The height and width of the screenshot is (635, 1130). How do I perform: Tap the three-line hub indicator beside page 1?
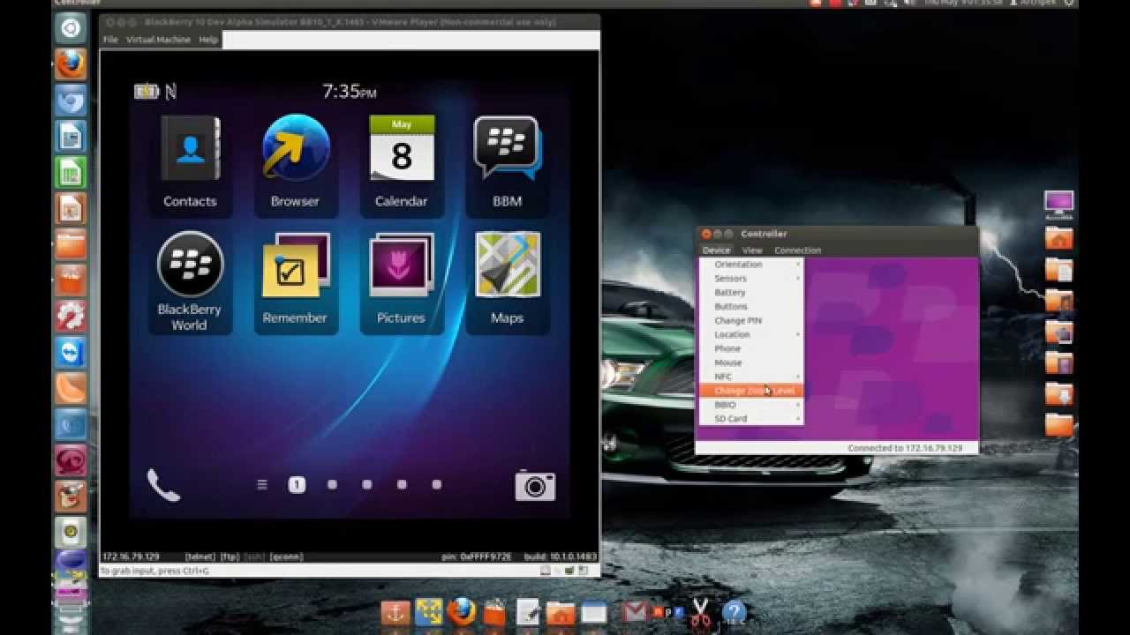click(x=262, y=484)
